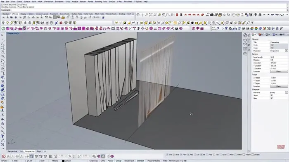Open the Perspective viewport title dropdown
Viewport: 289px width, 162px height.
(19, 33)
